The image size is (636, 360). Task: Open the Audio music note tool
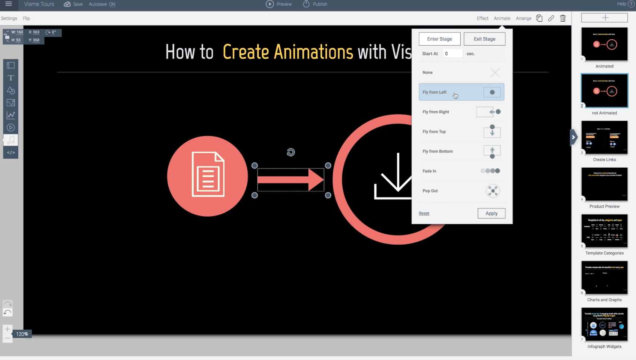pyautogui.click(x=11, y=140)
